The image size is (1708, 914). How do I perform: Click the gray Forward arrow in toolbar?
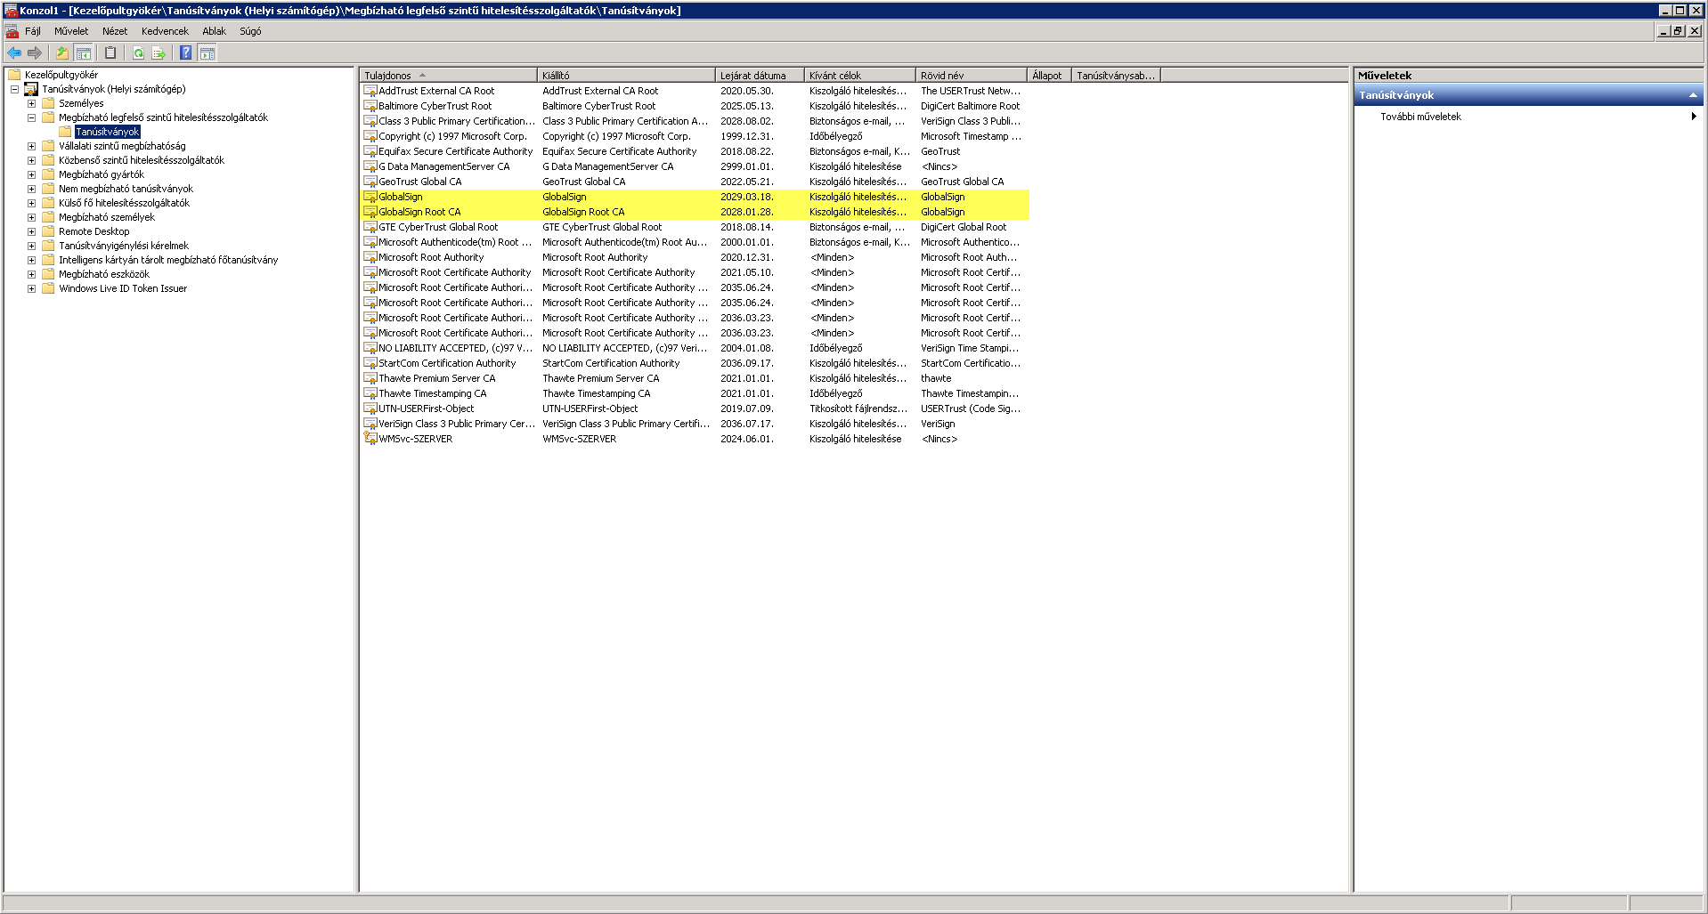pos(35,53)
